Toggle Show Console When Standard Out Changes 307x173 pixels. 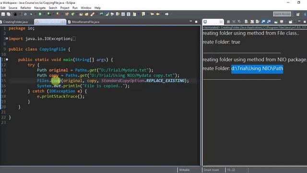pos(263,22)
